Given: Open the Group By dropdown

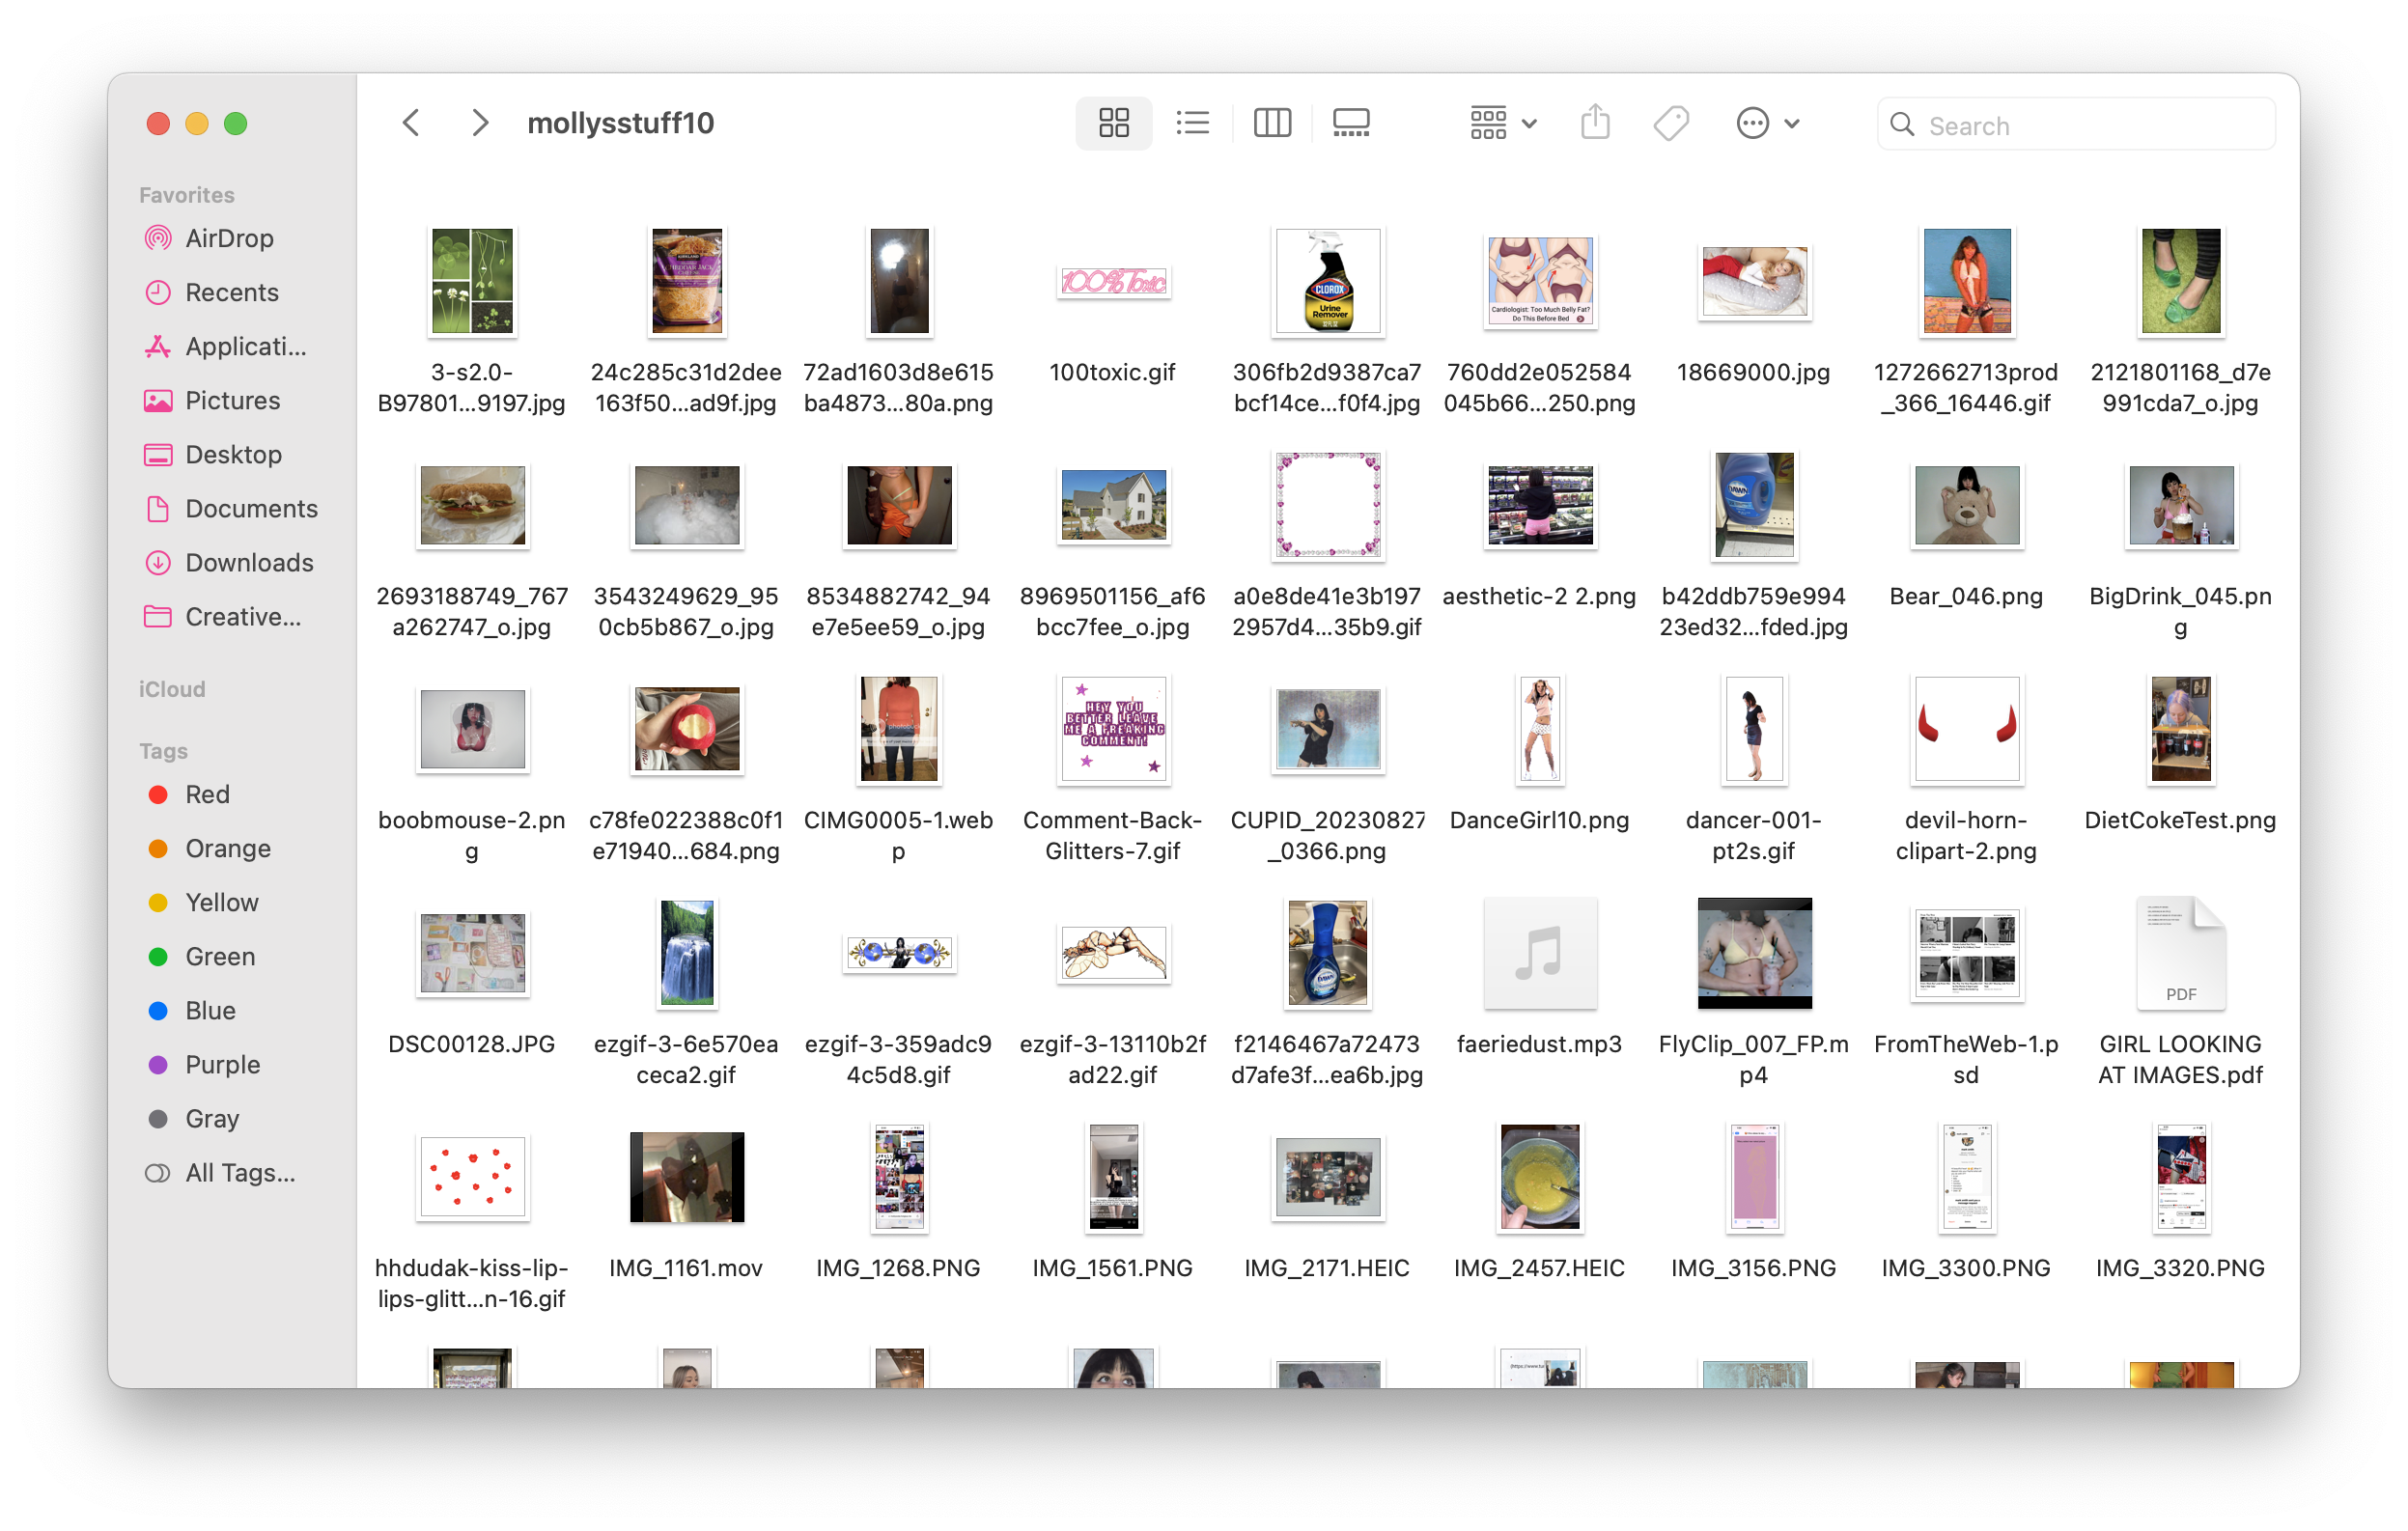Looking at the screenshot, I should [1502, 123].
